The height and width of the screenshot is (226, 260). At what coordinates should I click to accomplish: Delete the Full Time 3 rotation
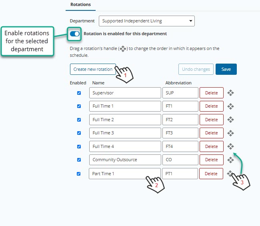212,133
